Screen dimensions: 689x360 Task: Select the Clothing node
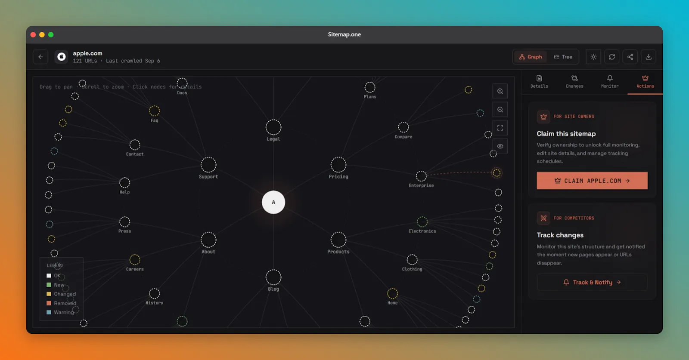tap(412, 259)
